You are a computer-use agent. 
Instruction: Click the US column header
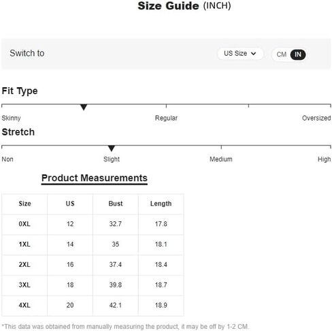(x=70, y=204)
